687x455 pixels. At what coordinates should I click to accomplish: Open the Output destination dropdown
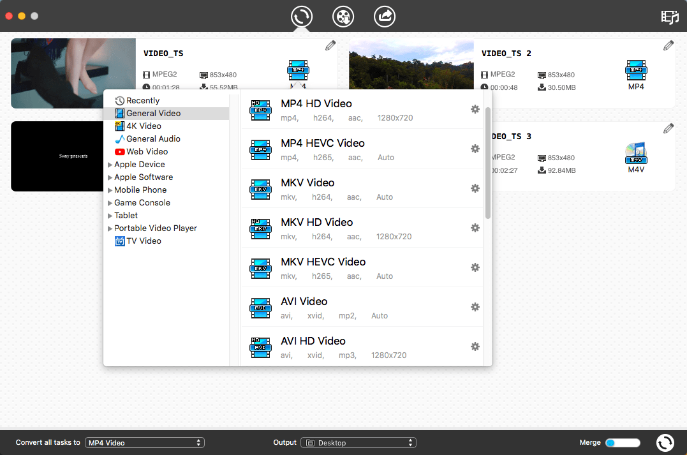click(x=358, y=442)
